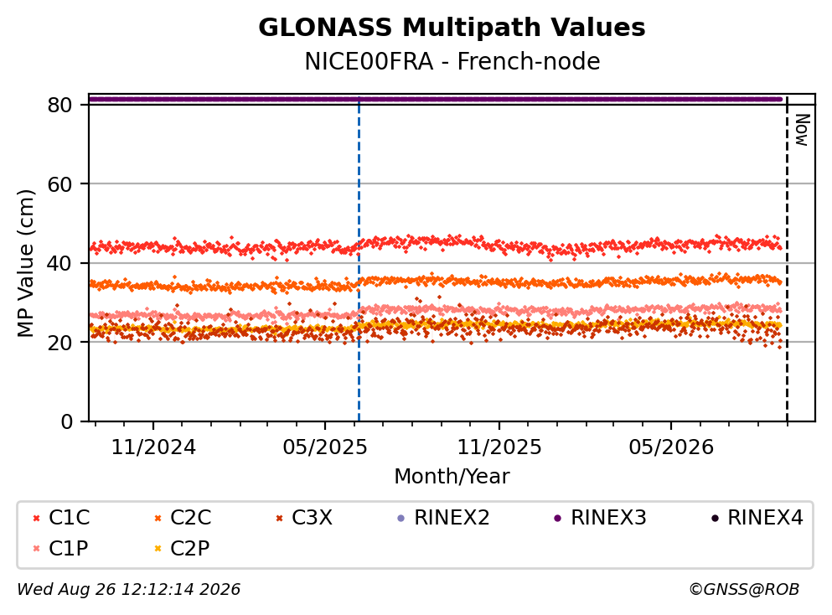
Task: Select the C2P legend label
Action: (x=190, y=549)
